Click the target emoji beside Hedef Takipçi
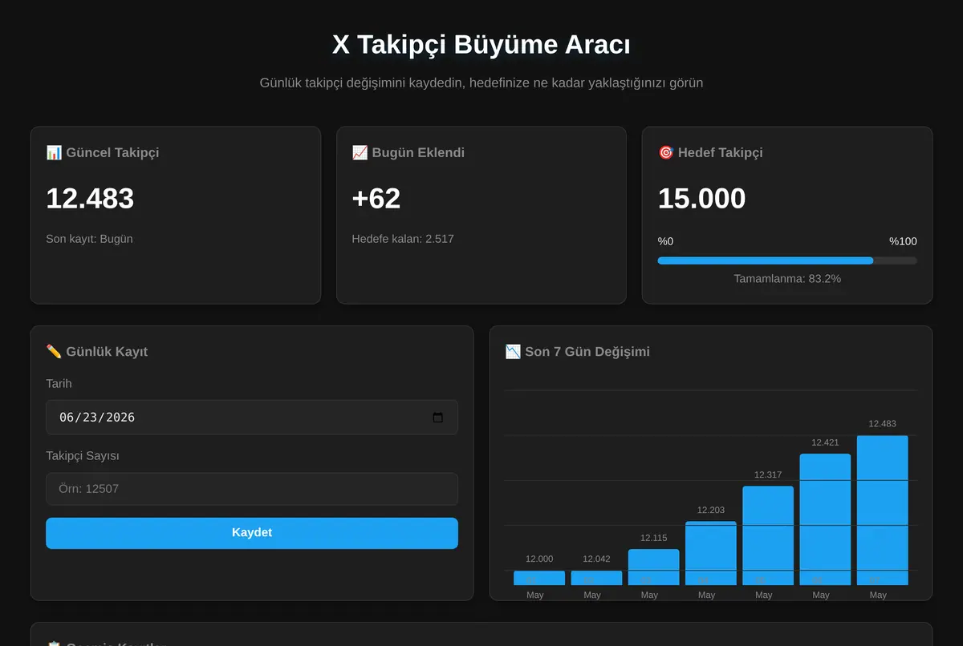963x646 pixels. pos(665,152)
